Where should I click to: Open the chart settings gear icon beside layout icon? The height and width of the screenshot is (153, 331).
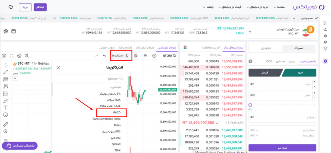pos(6,31)
